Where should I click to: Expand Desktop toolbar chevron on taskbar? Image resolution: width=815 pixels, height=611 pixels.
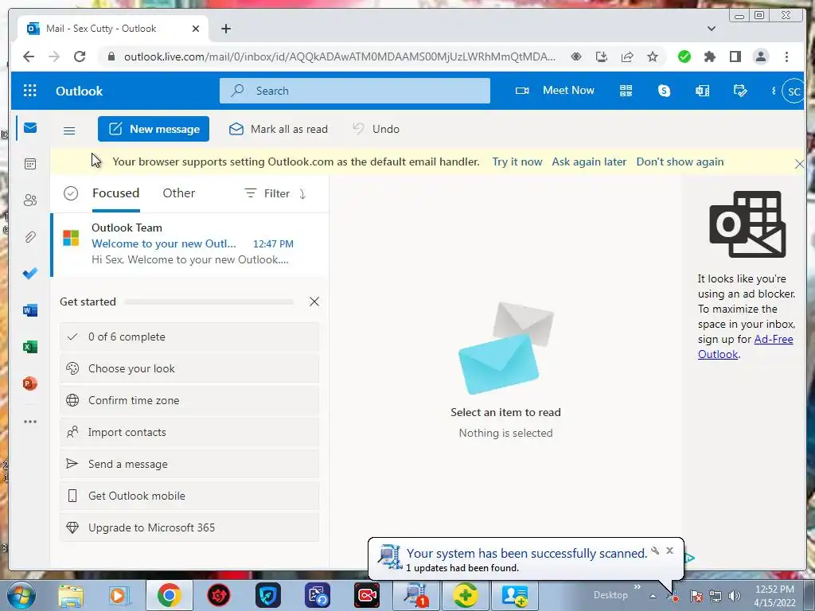point(638,587)
